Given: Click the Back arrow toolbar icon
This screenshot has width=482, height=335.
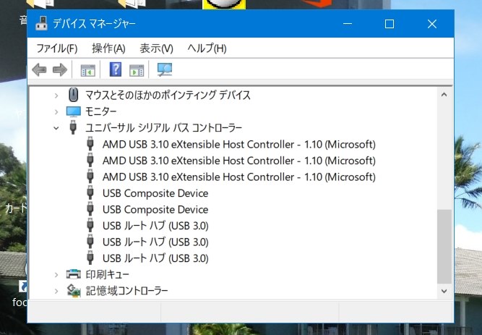Looking at the screenshot, I should pyautogui.click(x=39, y=70).
